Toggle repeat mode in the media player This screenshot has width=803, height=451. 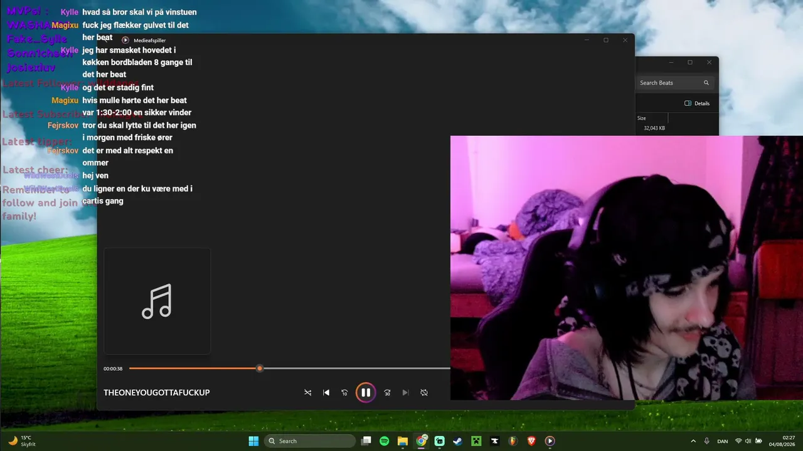pyautogui.click(x=424, y=393)
